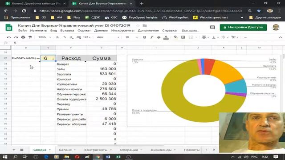Open Сводка tab dropdown arrow

(x=50, y=150)
